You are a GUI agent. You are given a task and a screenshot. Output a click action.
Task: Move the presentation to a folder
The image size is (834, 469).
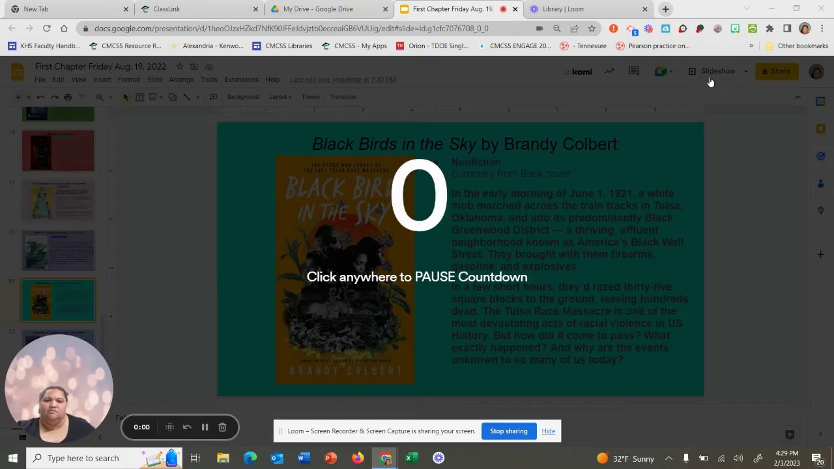click(x=194, y=66)
